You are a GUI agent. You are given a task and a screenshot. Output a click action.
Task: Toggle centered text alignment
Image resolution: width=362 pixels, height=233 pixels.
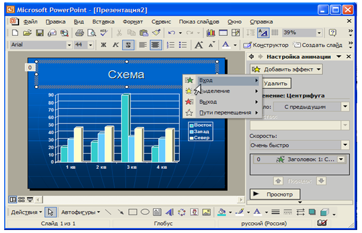(x=155, y=45)
